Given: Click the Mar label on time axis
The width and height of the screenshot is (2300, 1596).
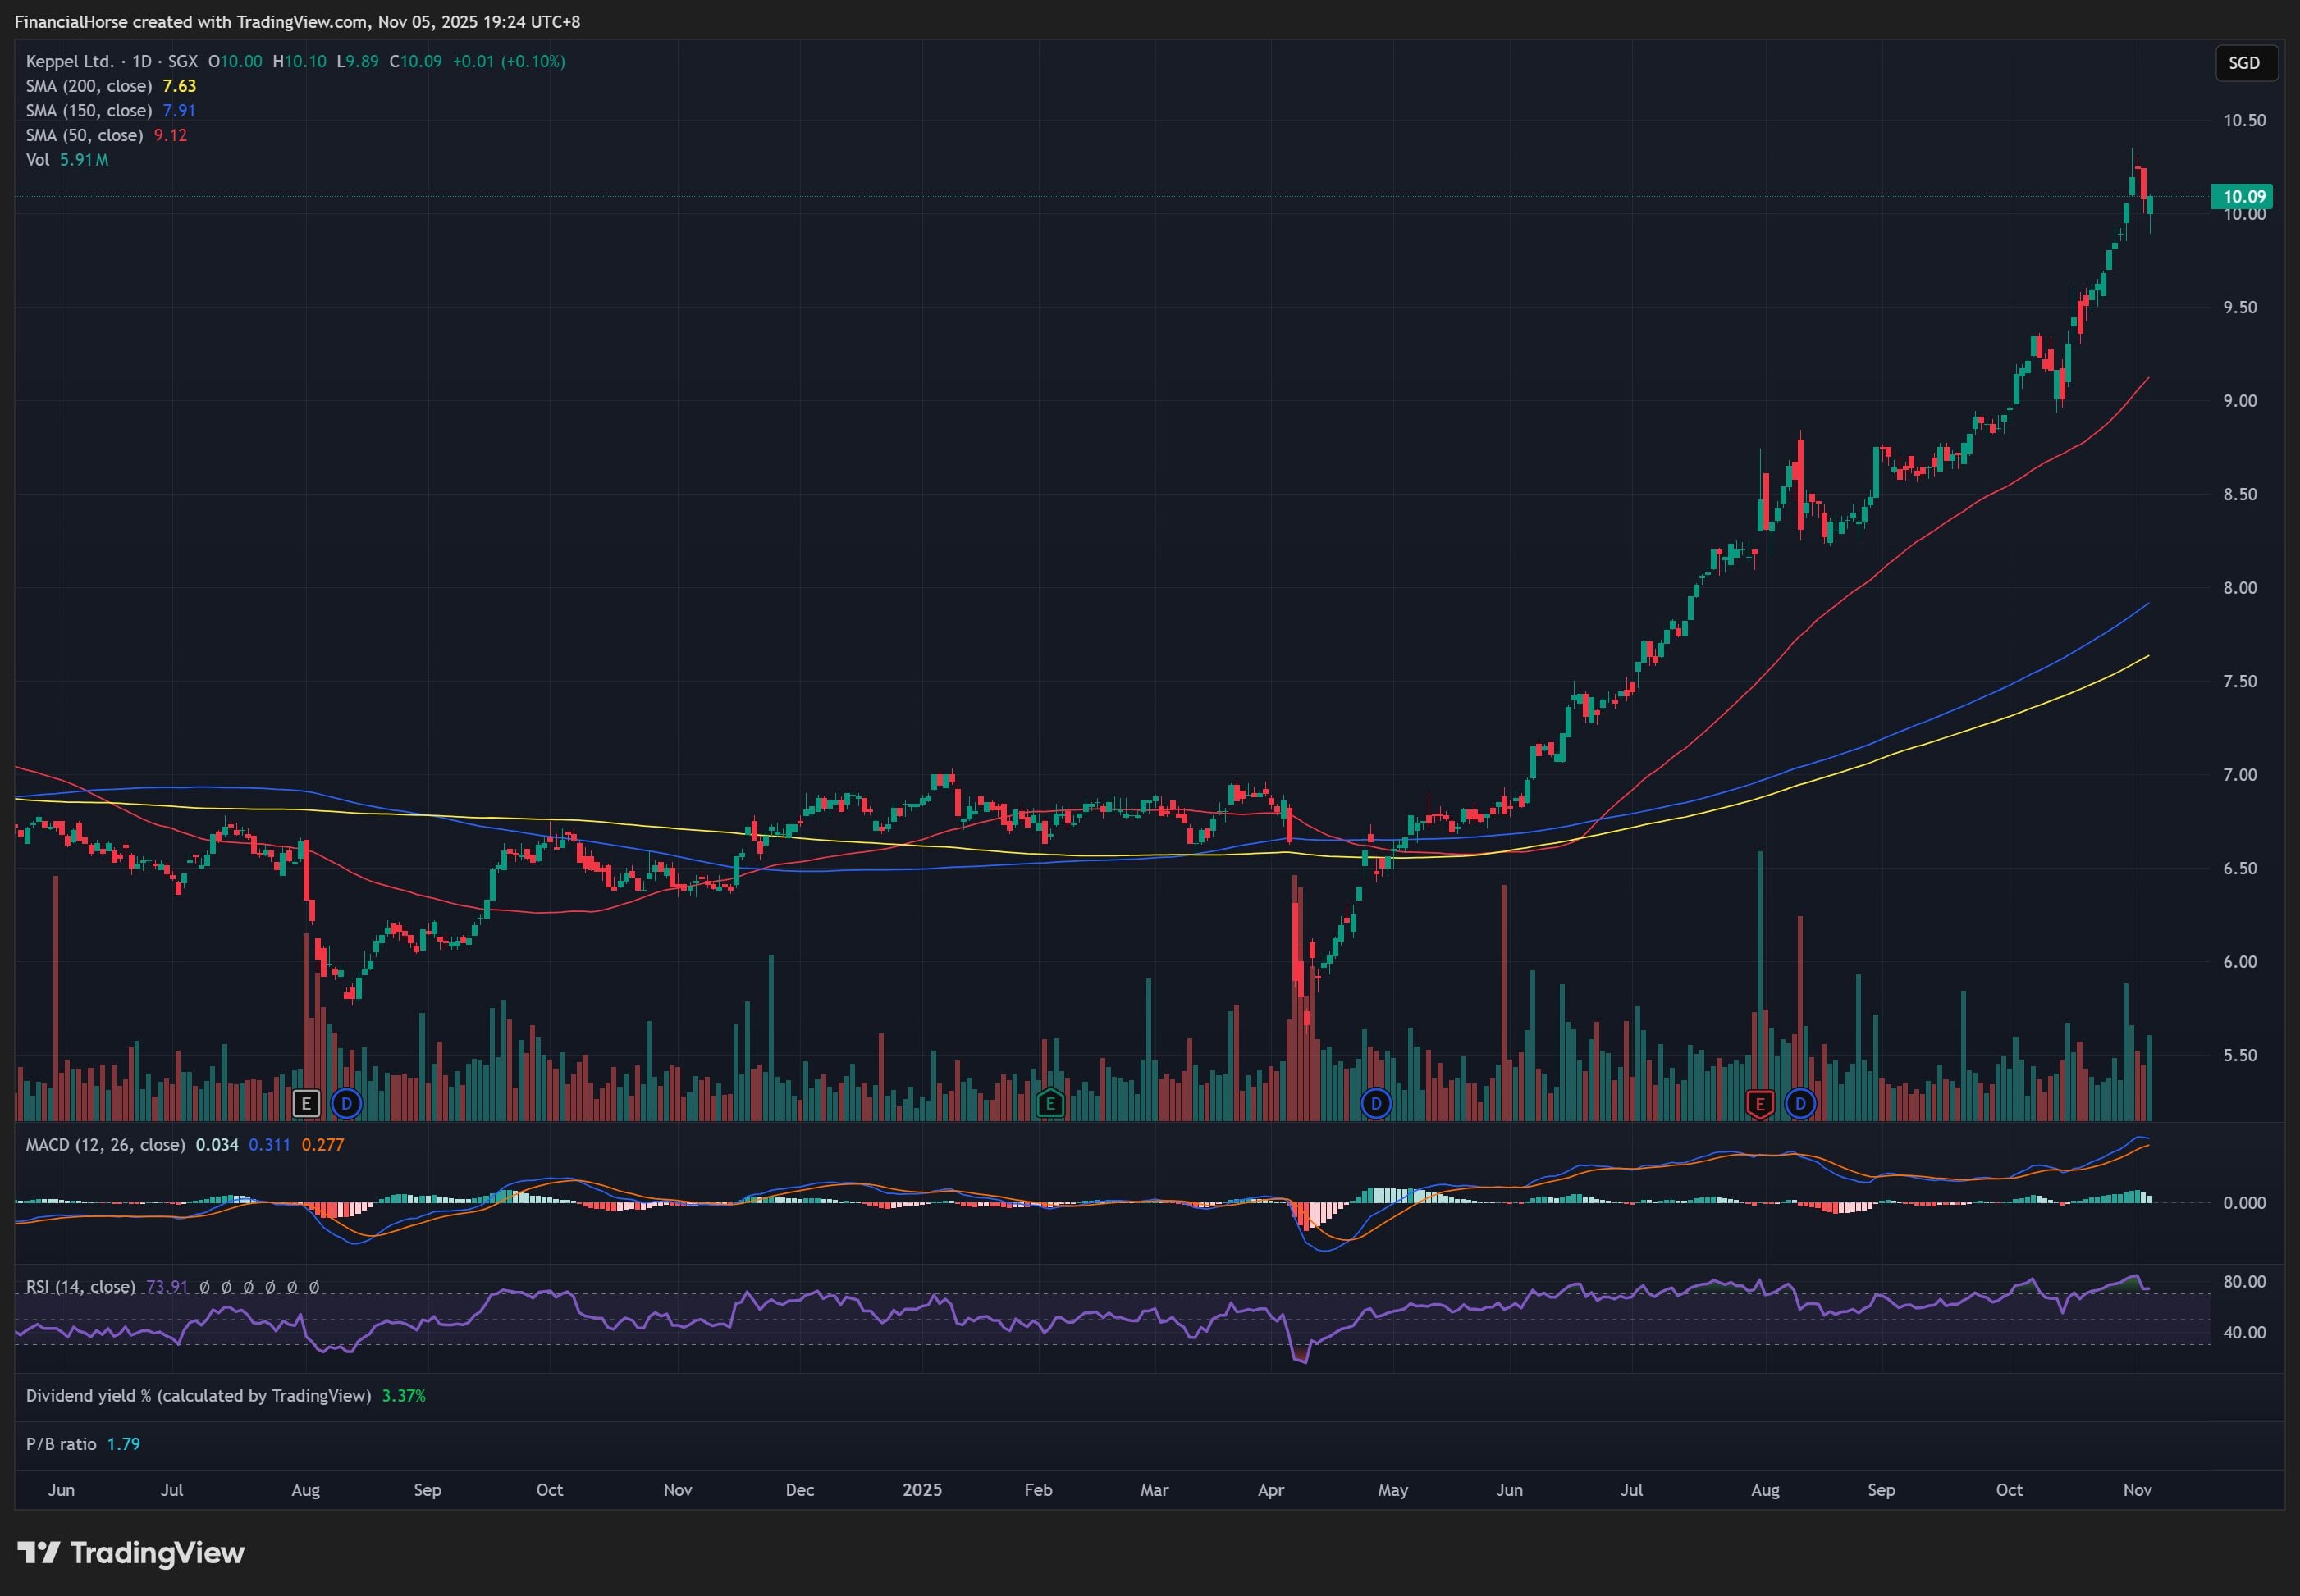Looking at the screenshot, I should click(1155, 1489).
